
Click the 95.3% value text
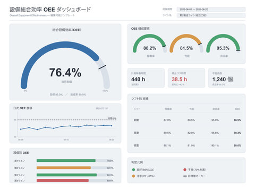click(x=223, y=48)
